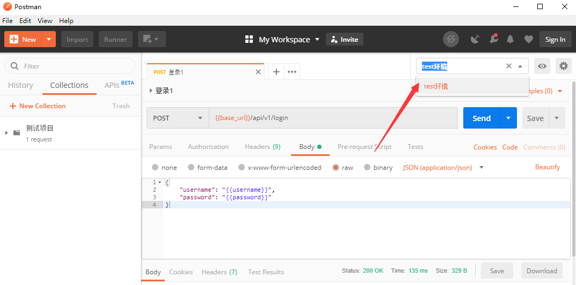Click the Invite button
The height and width of the screenshot is (285, 576).
[x=345, y=39]
